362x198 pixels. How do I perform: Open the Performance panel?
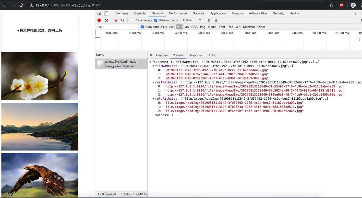tap(178, 13)
